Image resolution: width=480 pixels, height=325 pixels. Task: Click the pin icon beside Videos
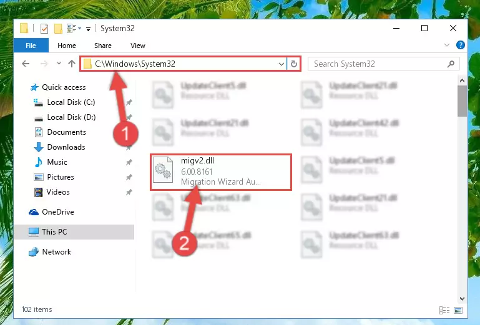[129, 192]
